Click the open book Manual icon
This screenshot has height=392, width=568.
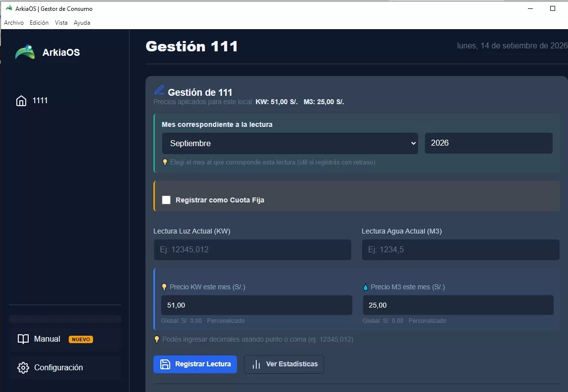(x=23, y=339)
